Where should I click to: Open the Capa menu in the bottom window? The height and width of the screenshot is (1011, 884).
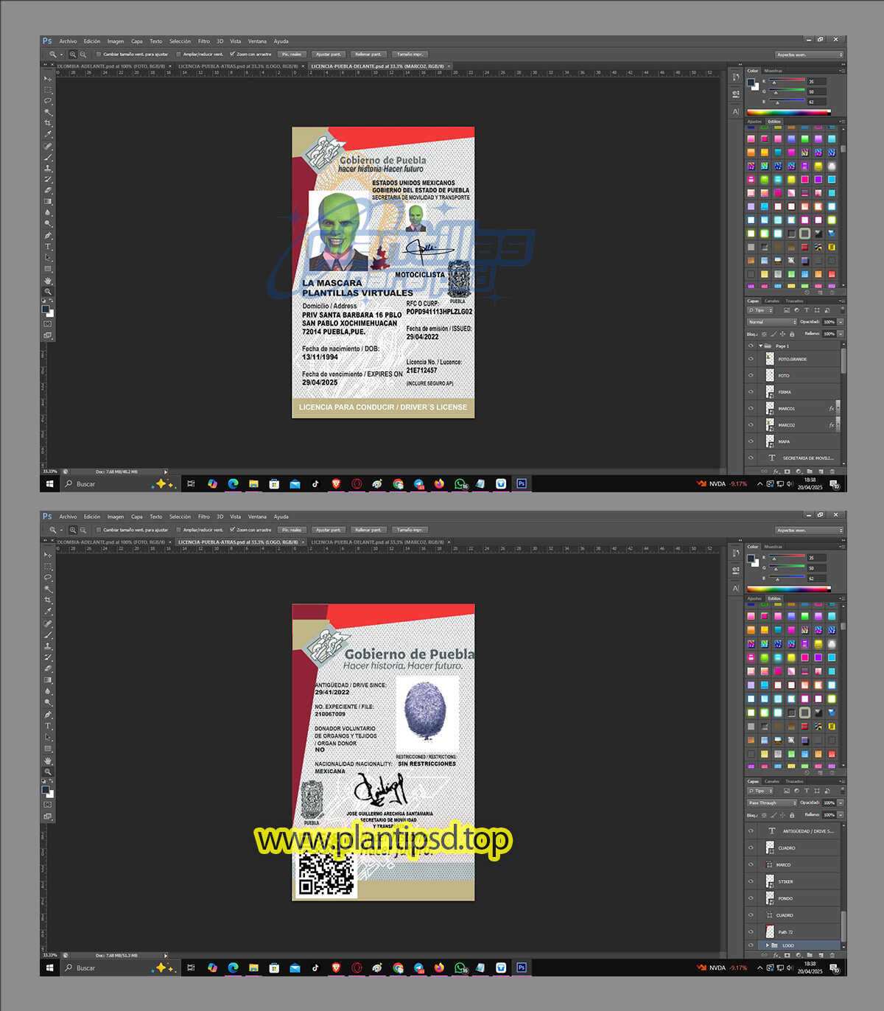point(137,517)
